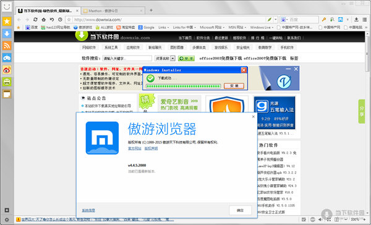Screen dimensions: 371x225
Task: Click the green rocket engine mode icon
Action: pyautogui.click(x=270, y=20)
